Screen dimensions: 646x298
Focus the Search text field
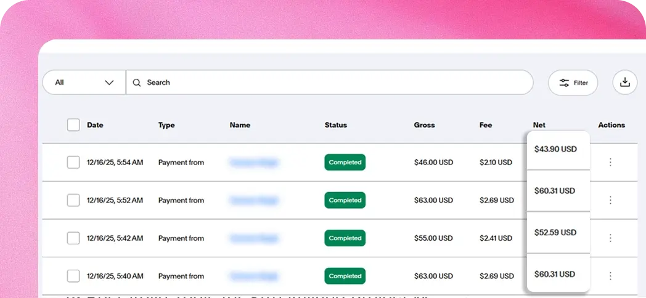(x=333, y=83)
